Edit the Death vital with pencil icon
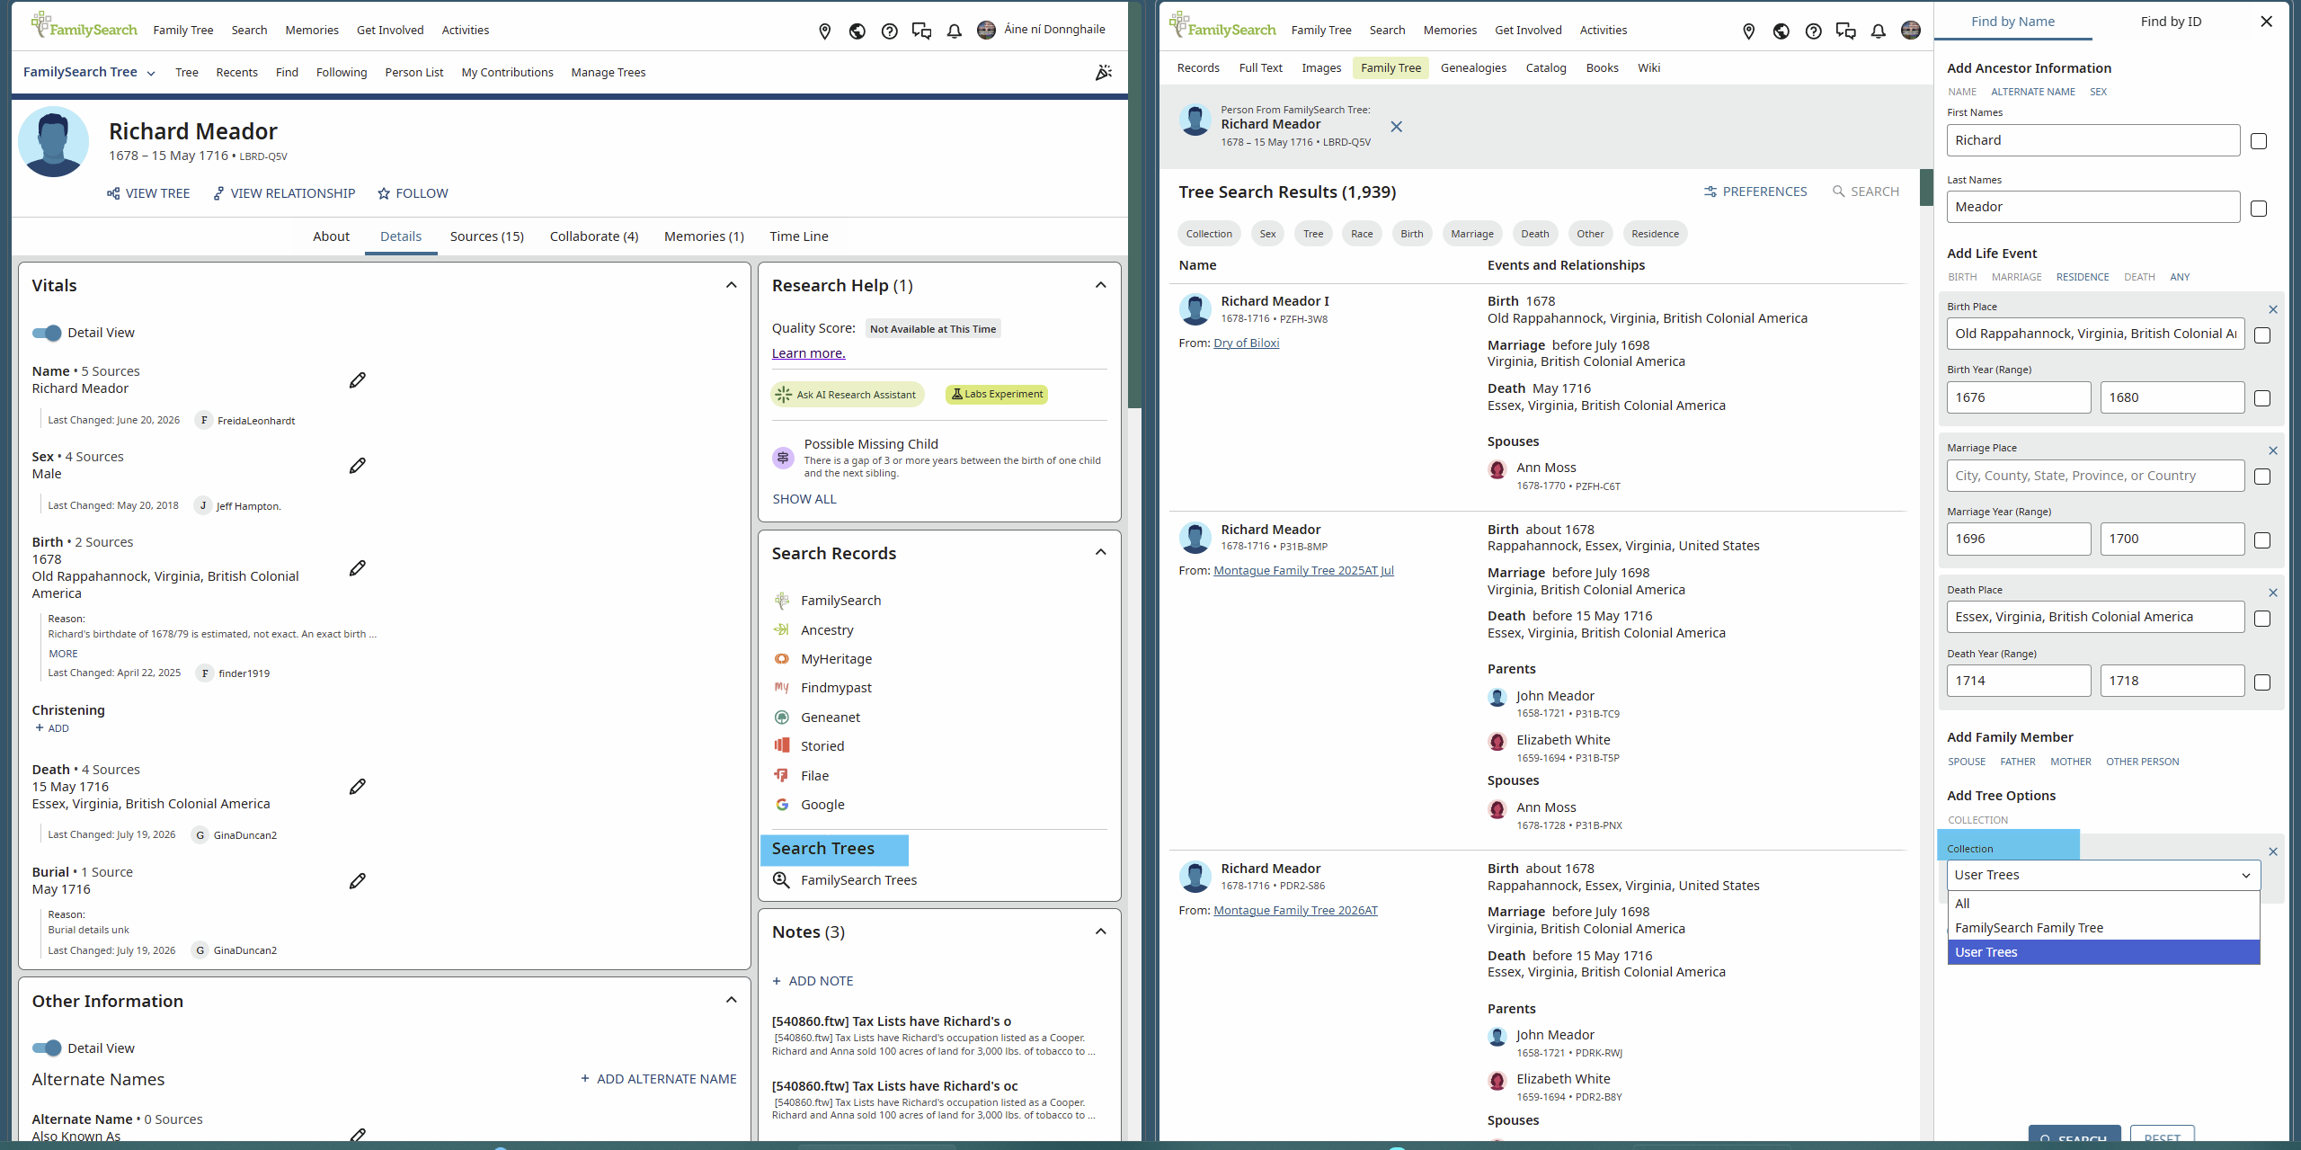This screenshot has height=1150, width=2301. [358, 787]
